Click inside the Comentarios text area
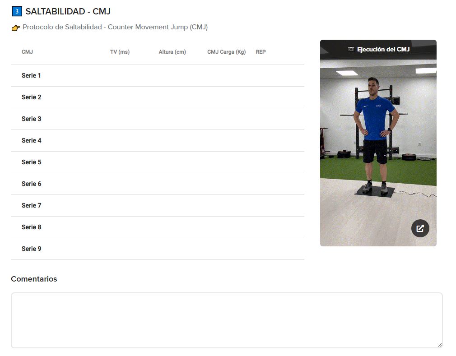This screenshot has height=356, width=456. tap(227, 320)
